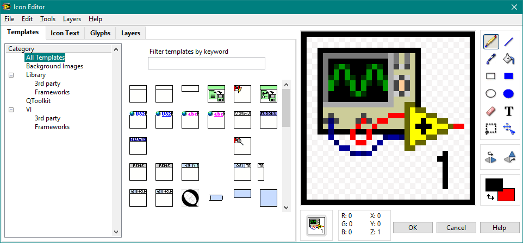Screen dimensions: 523x243
Task: Switch to the Glyphs tab
Action: (x=101, y=33)
